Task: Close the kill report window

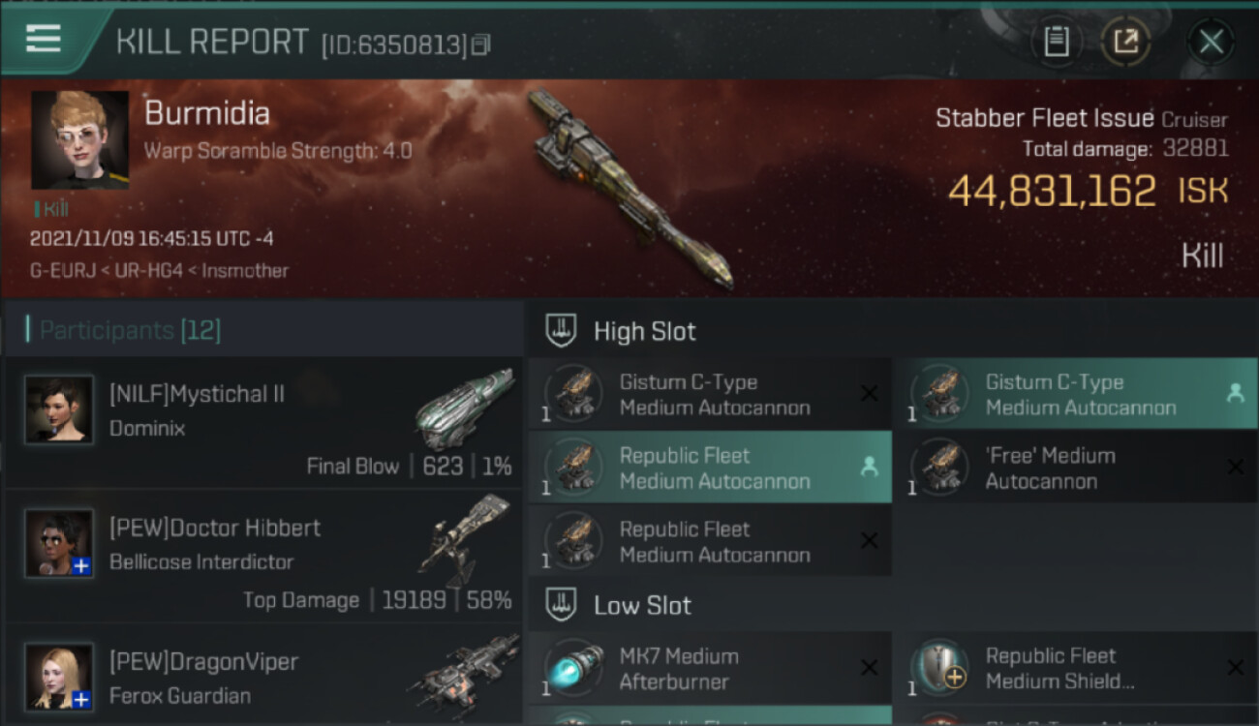Action: 1211,42
